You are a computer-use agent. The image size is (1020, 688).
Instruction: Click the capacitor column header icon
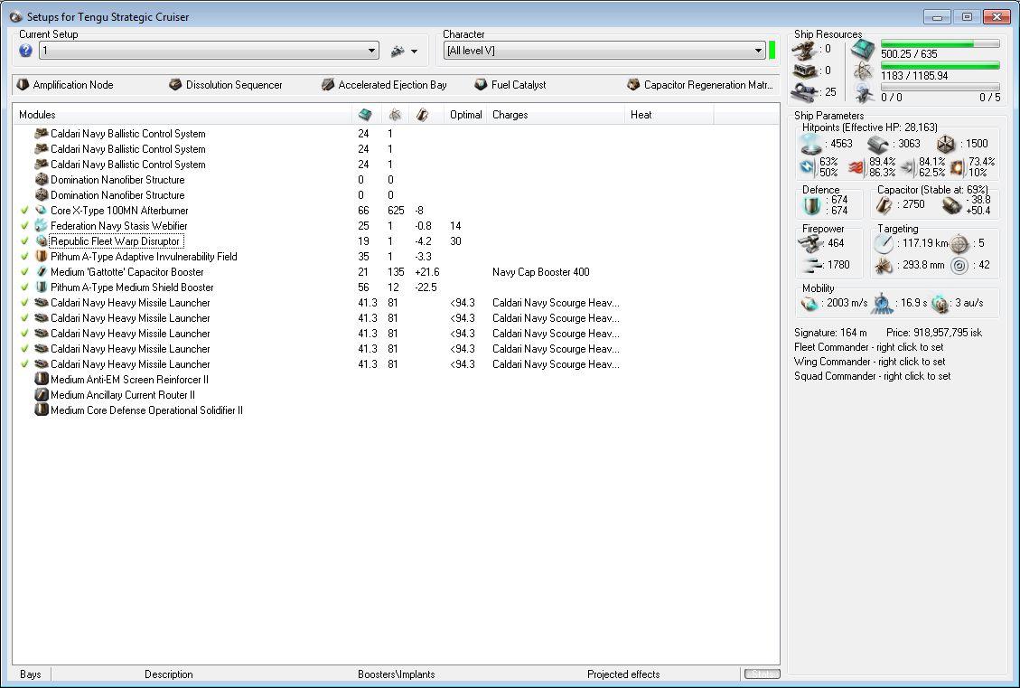[422, 115]
